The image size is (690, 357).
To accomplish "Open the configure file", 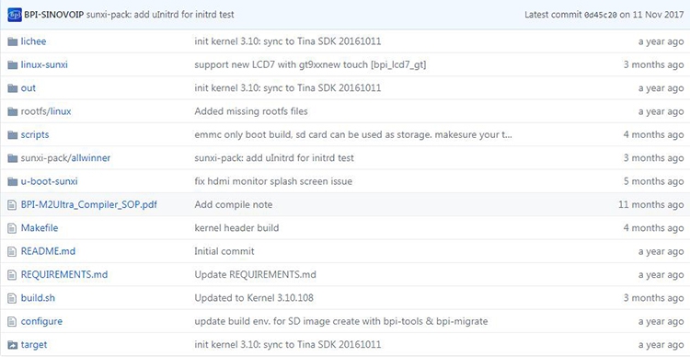I will coord(41,321).
